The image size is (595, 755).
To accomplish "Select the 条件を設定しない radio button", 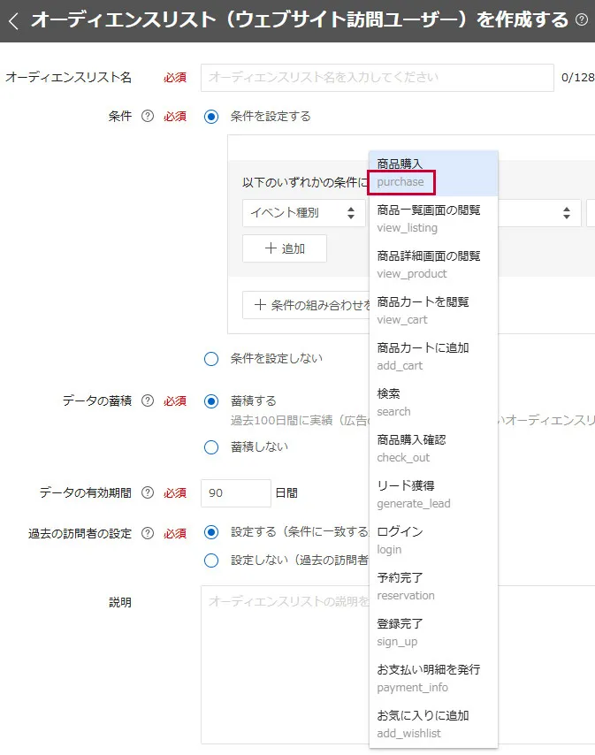I will (x=211, y=359).
